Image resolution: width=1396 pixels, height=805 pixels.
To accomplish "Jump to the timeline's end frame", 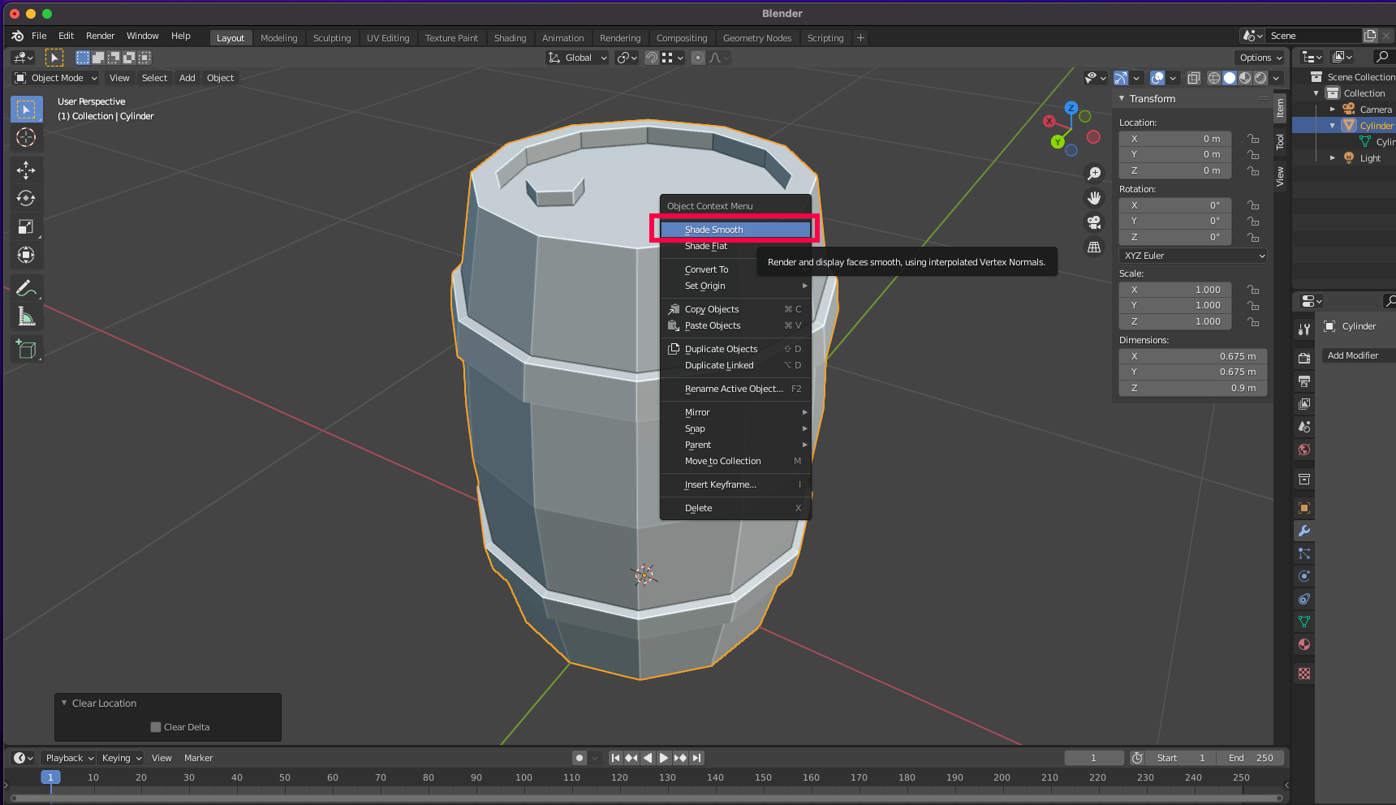I will tap(696, 758).
